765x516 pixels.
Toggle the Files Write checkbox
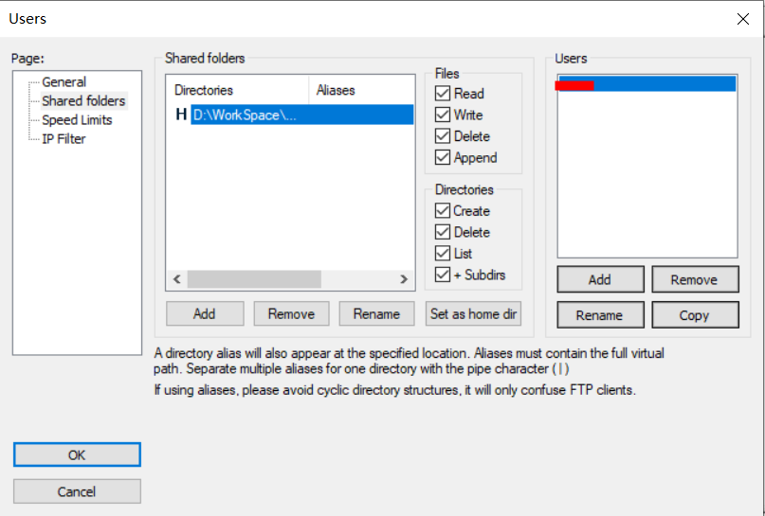point(443,115)
